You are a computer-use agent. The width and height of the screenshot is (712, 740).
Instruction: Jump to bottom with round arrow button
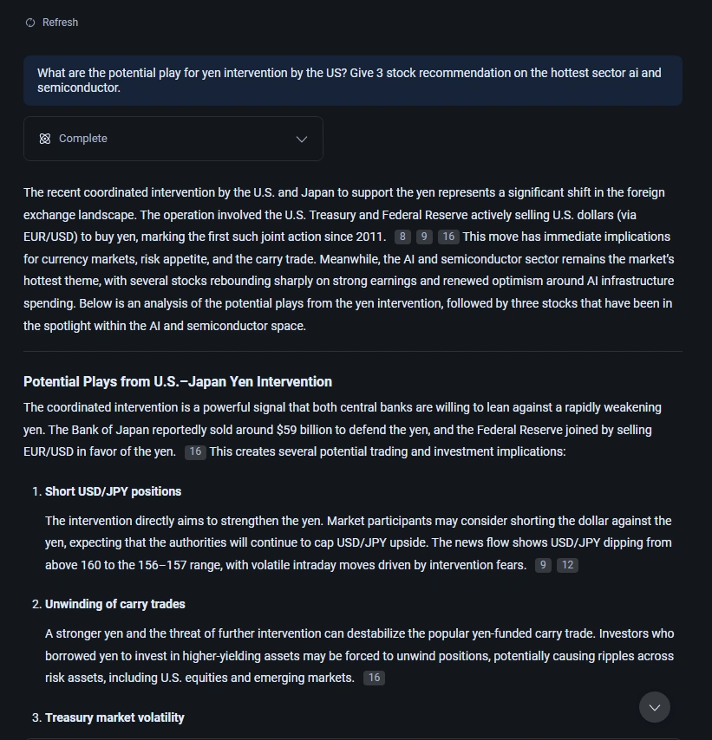click(655, 707)
